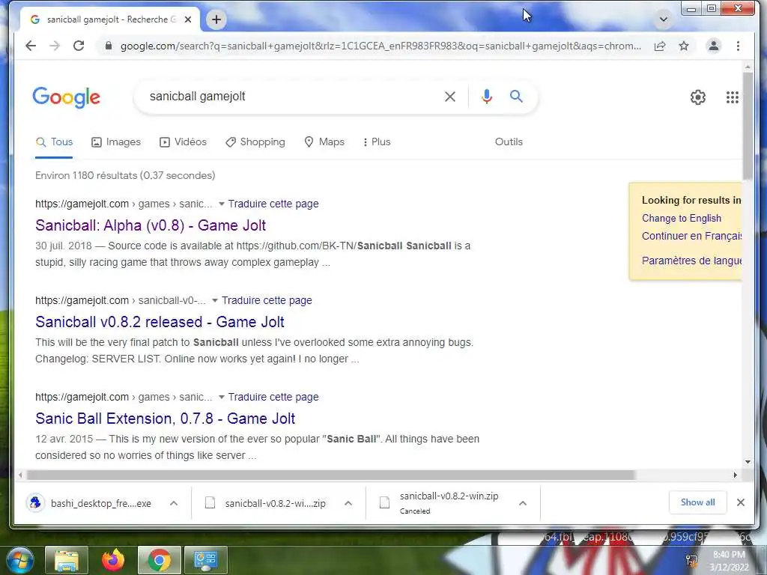The height and width of the screenshot is (575, 767).
Task: Open the Chrome profile avatar
Action: [x=714, y=46]
